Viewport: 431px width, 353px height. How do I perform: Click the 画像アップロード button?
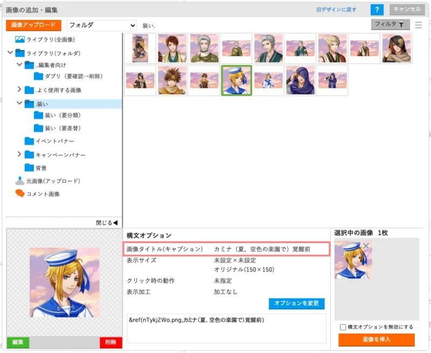click(34, 25)
